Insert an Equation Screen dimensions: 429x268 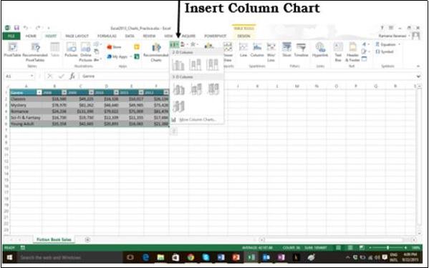pyautogui.click(x=385, y=44)
